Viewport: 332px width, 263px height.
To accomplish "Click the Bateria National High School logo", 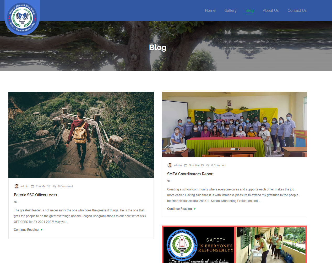I will coord(22,18).
